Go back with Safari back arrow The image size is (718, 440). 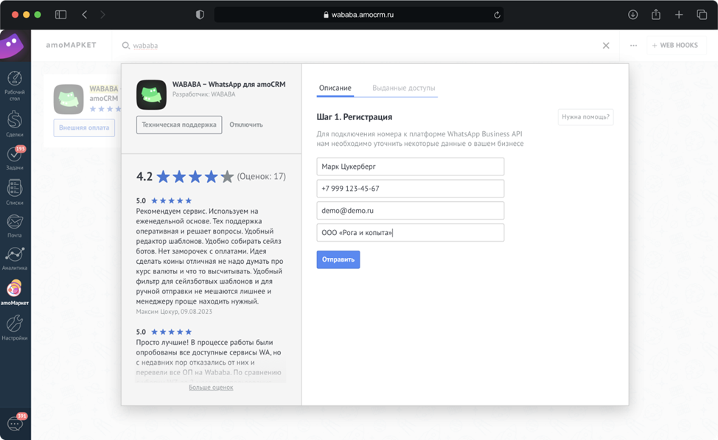85,15
